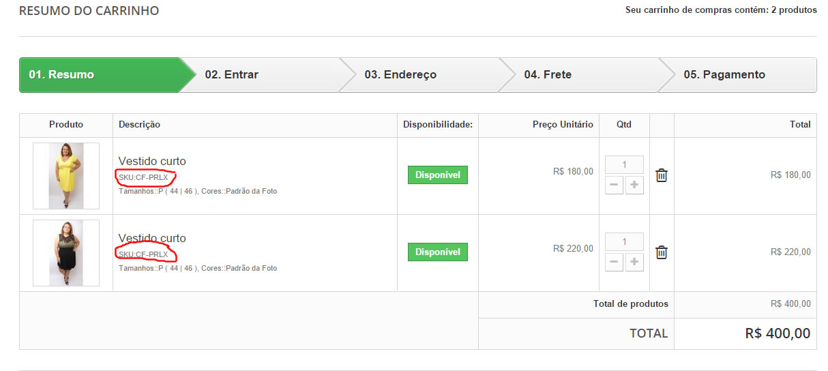Decrease quantity of the yellow dress

coord(614,185)
